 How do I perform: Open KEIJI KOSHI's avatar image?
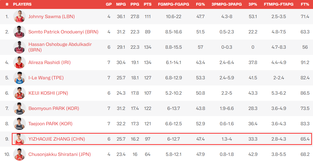pyautogui.click(x=19, y=93)
